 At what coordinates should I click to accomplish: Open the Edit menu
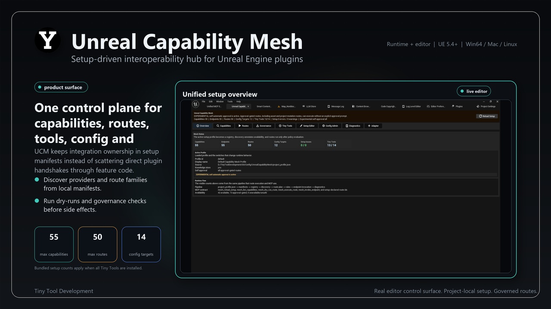point(211,102)
